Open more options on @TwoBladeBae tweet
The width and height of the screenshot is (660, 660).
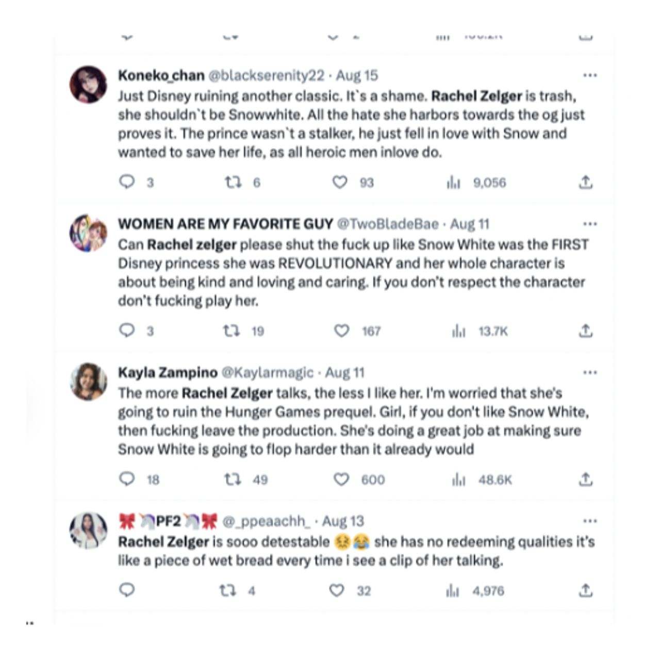pyautogui.click(x=590, y=224)
